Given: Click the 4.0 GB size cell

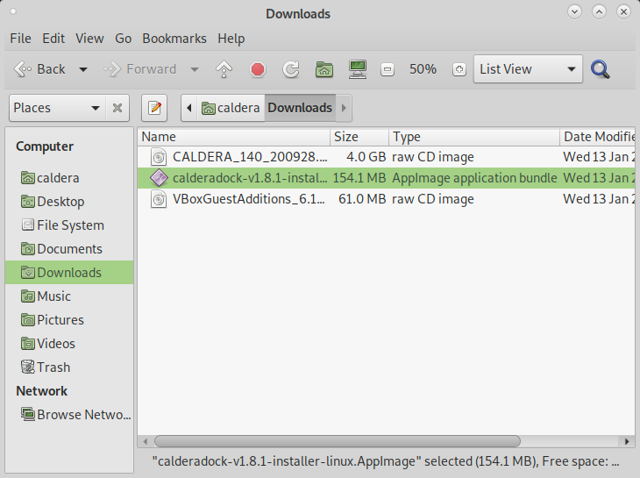Looking at the screenshot, I should [366, 157].
